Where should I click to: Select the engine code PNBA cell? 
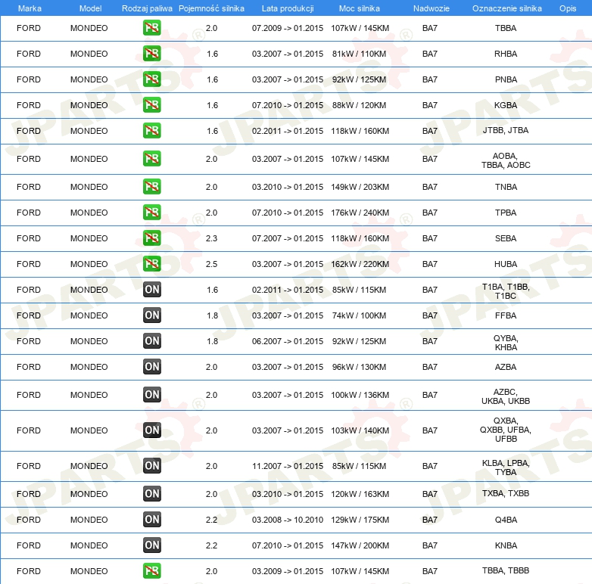(x=506, y=79)
